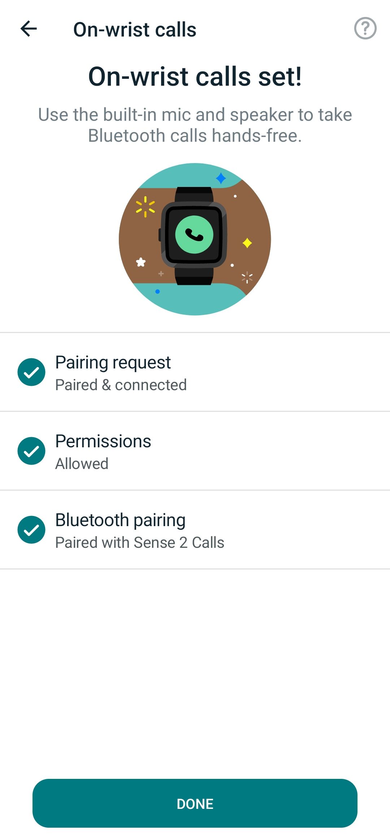The image size is (390, 836).
Task: Select the Pairing request row title
Action: tap(113, 362)
